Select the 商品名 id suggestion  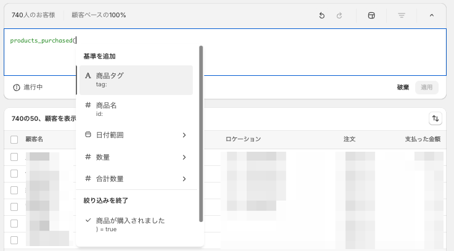click(136, 109)
